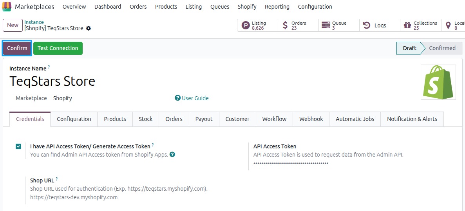Click the Test Connection button

(x=58, y=48)
